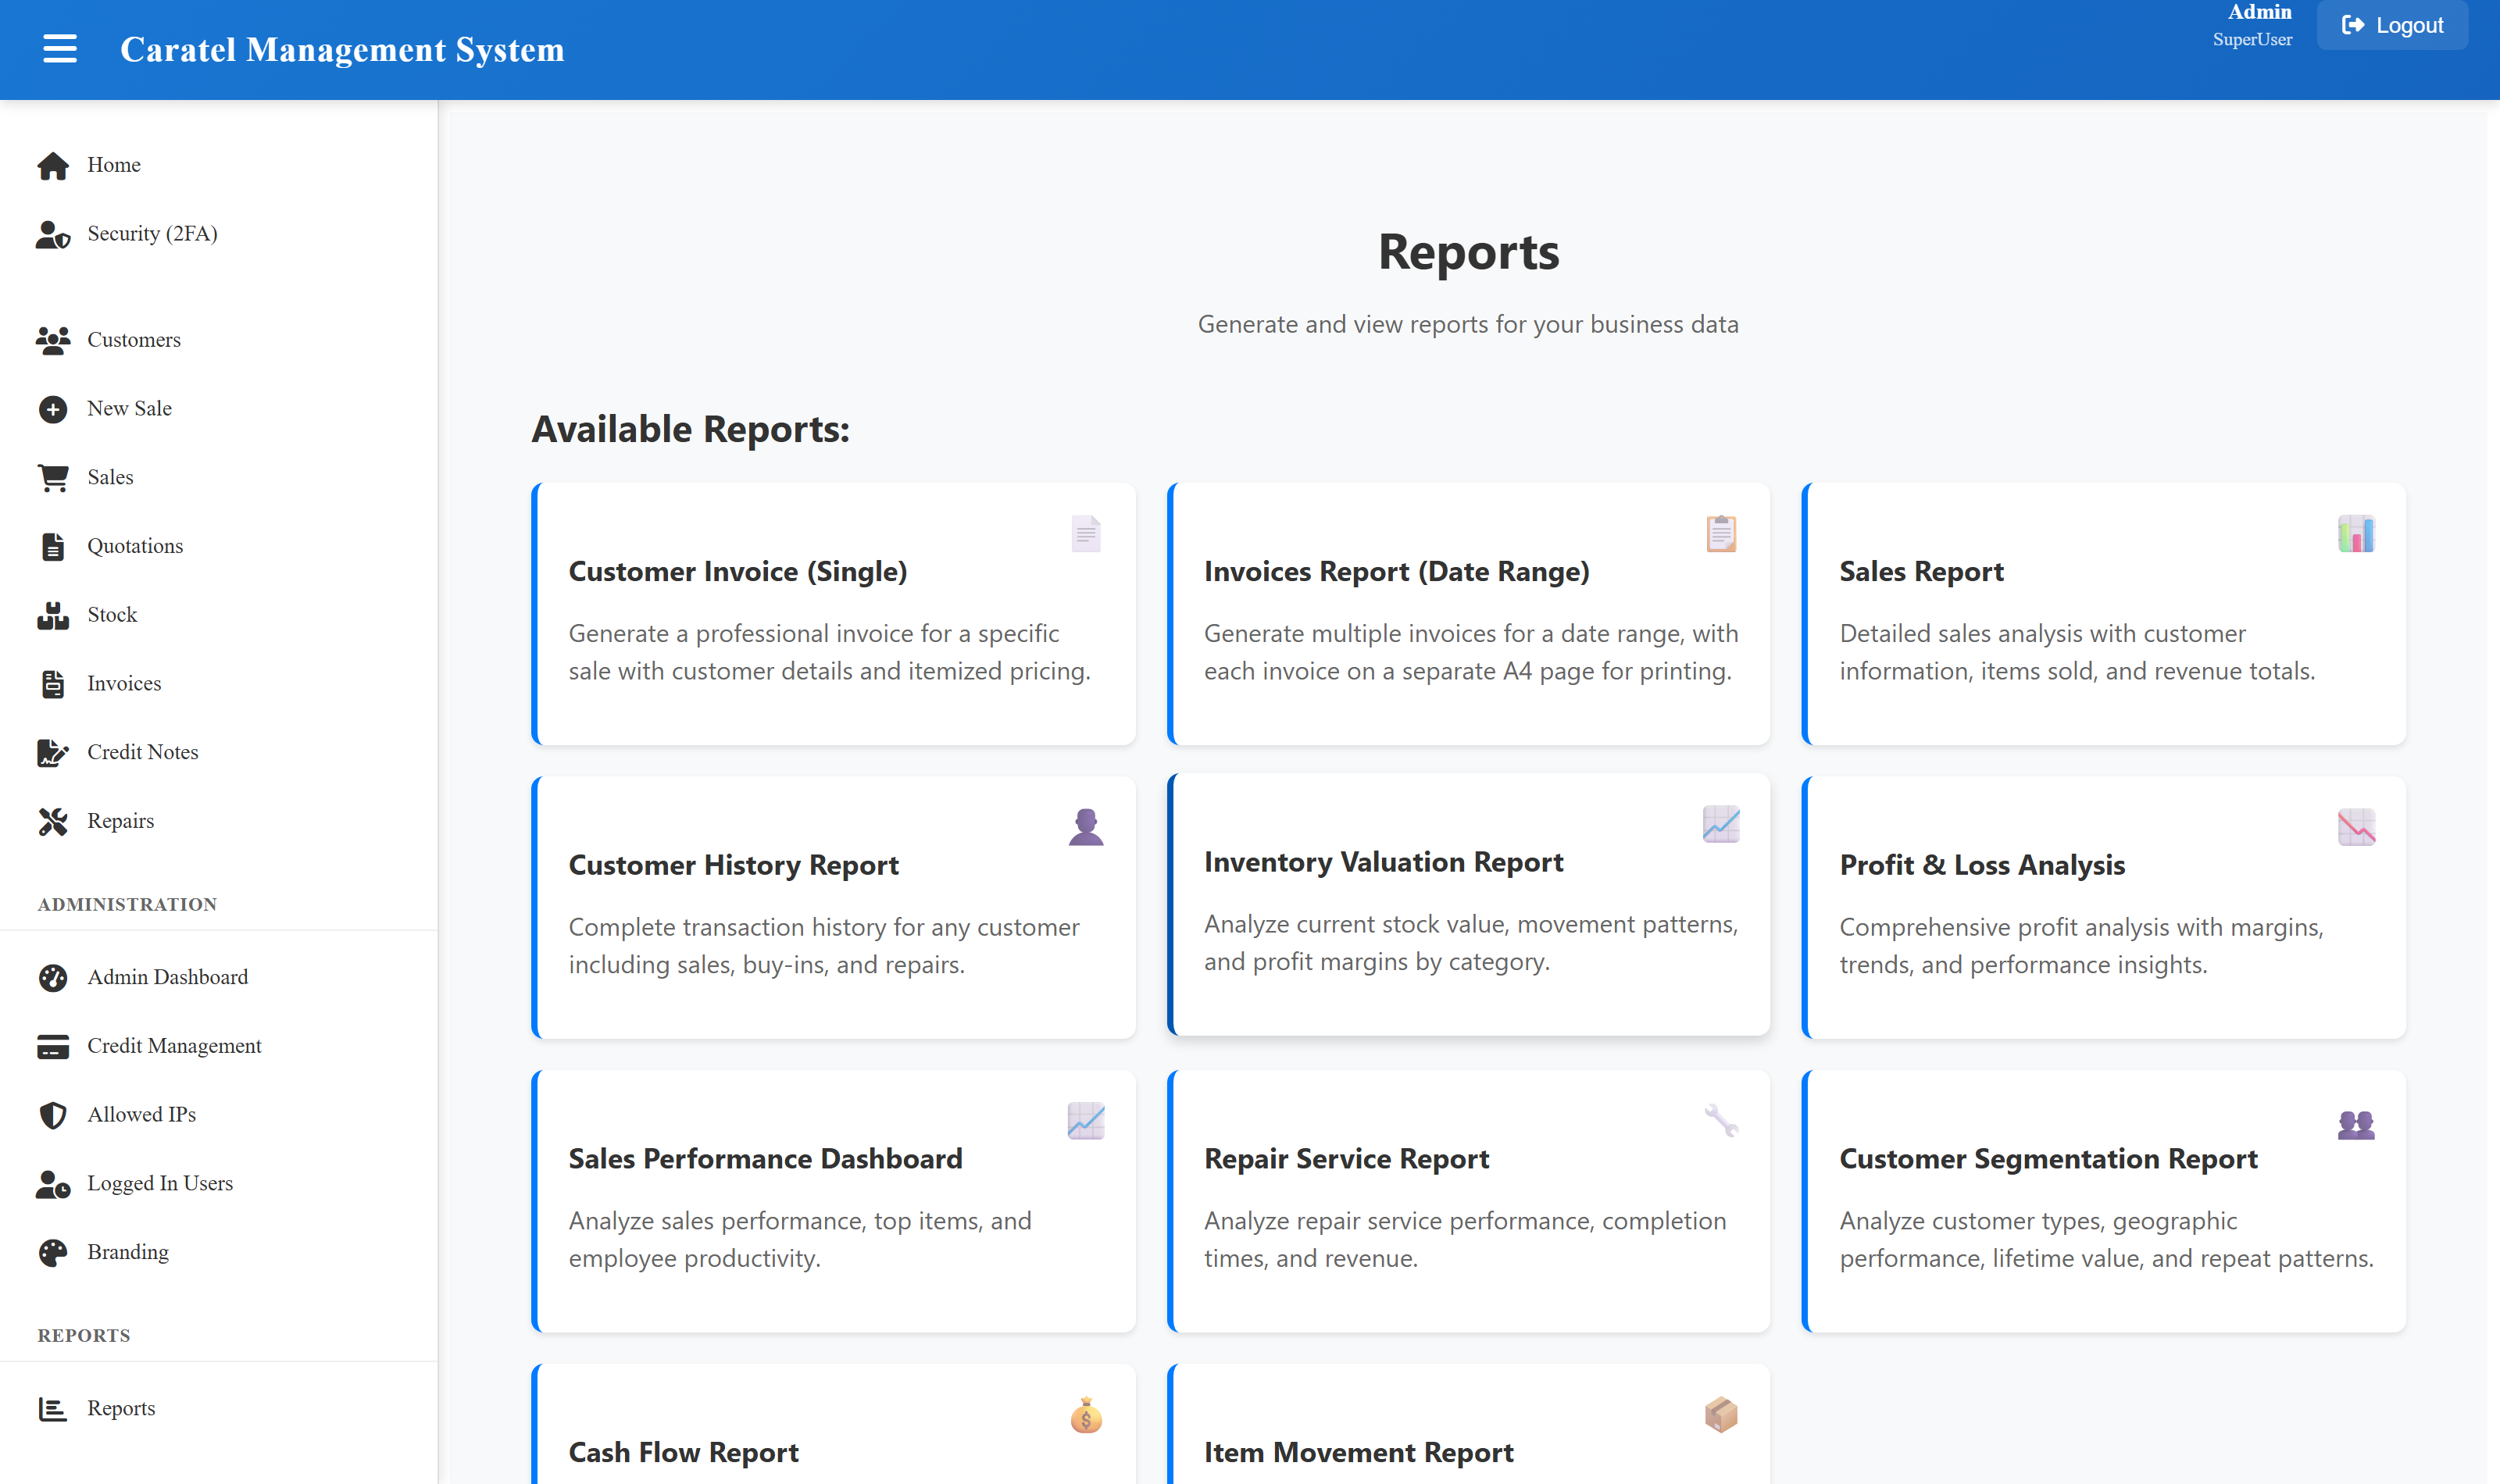This screenshot has height=1484, width=2500.
Task: Click the Stock boxes icon
Action: [x=53, y=615]
